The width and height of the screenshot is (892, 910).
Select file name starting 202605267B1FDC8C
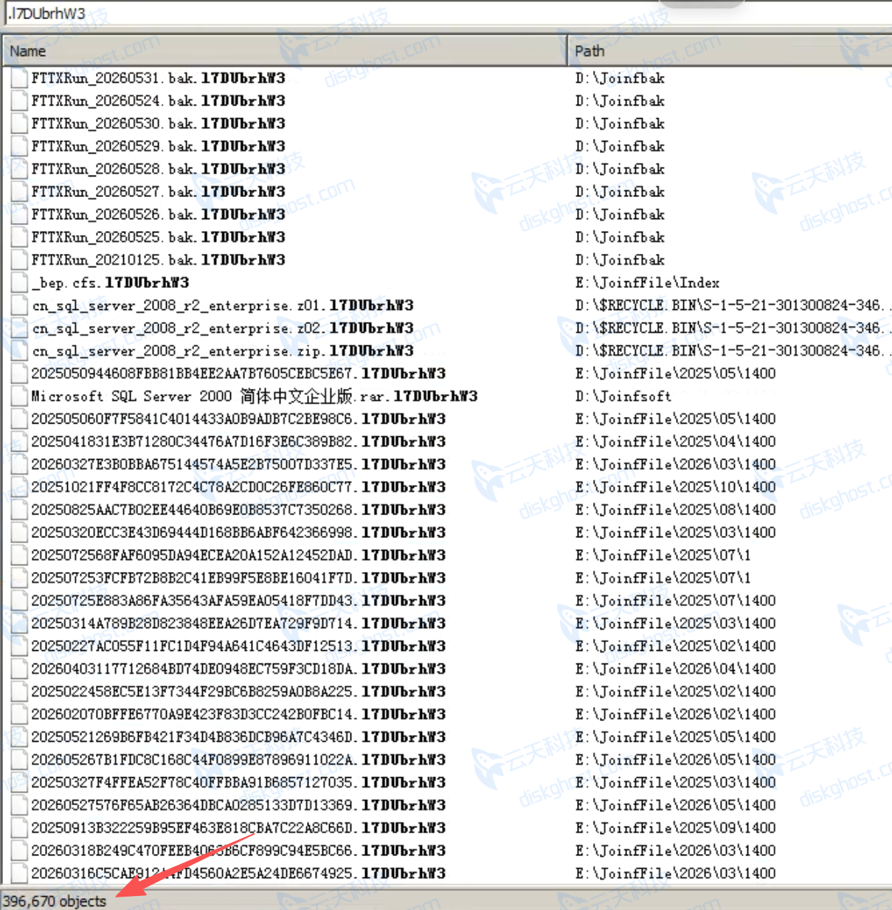click(x=238, y=760)
